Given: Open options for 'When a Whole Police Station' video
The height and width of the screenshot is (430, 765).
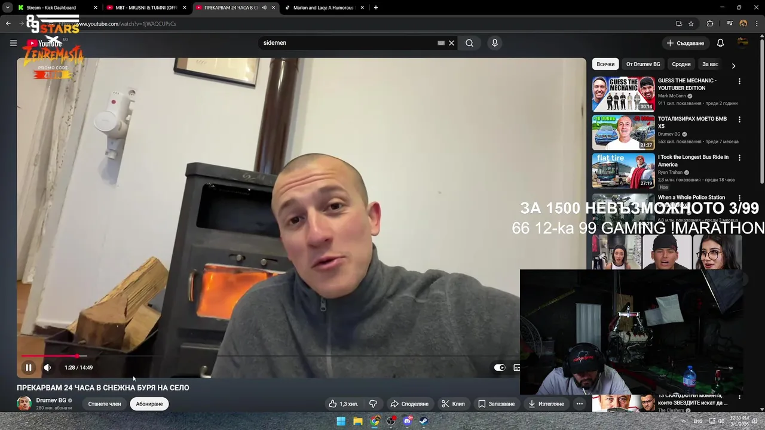Looking at the screenshot, I should 739,198.
